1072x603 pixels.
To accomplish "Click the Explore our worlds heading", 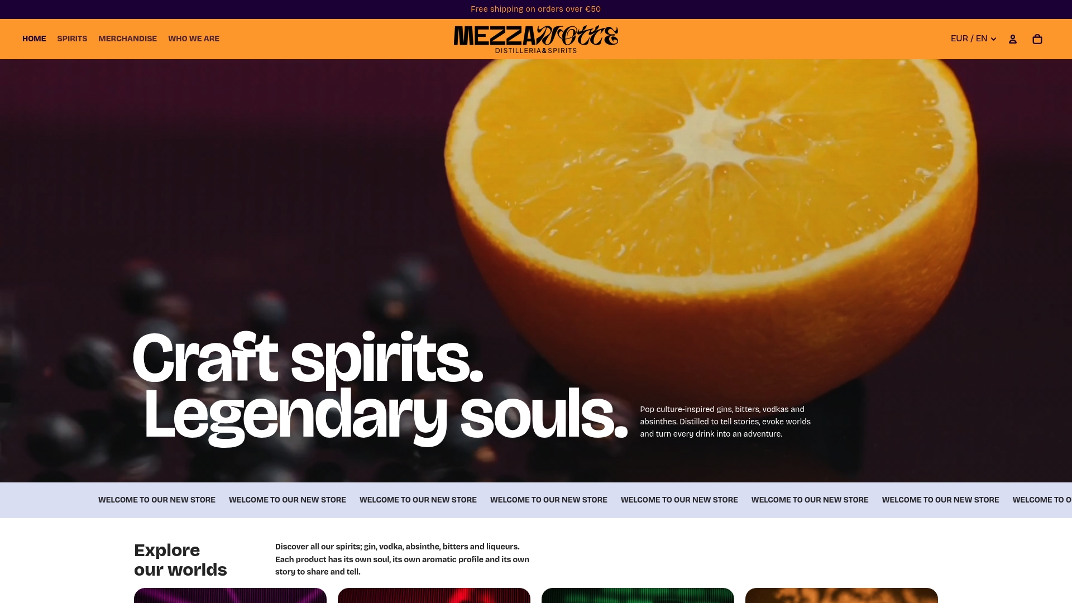I will (x=180, y=560).
